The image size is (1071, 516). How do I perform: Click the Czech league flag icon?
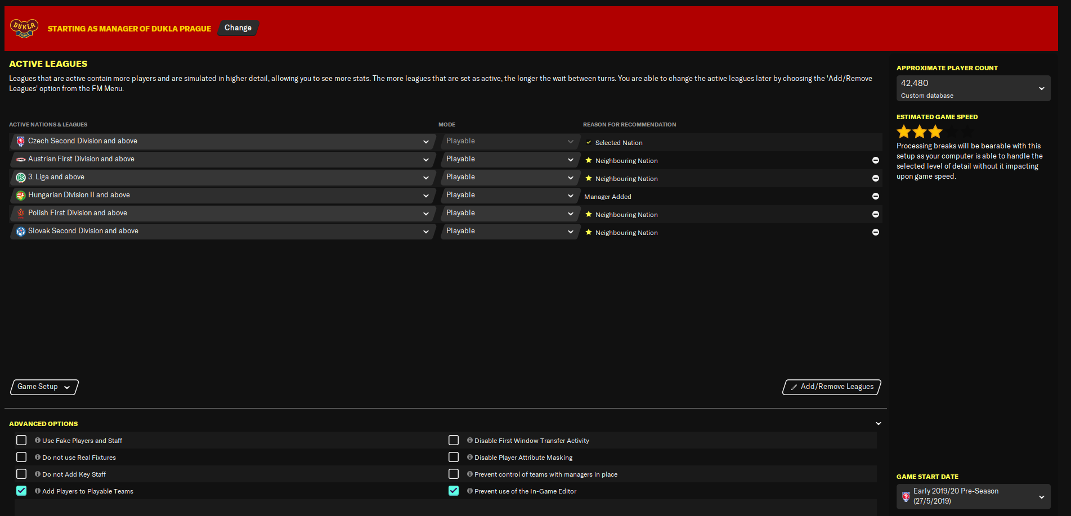21,142
